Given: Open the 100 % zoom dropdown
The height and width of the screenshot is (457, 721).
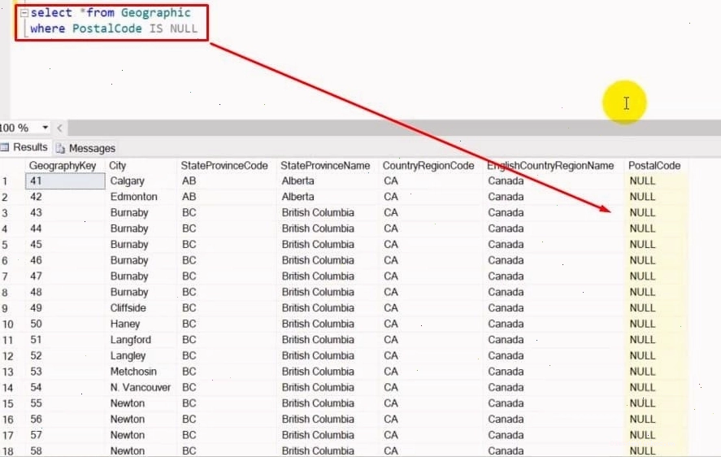Looking at the screenshot, I should 45,128.
